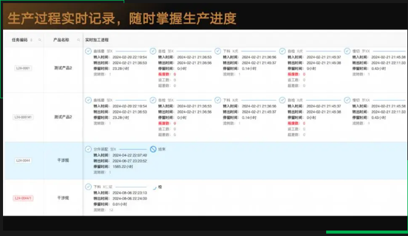Click 下料 step label in L24-0044/1 row
408x236 pixels.
[x=97, y=187]
